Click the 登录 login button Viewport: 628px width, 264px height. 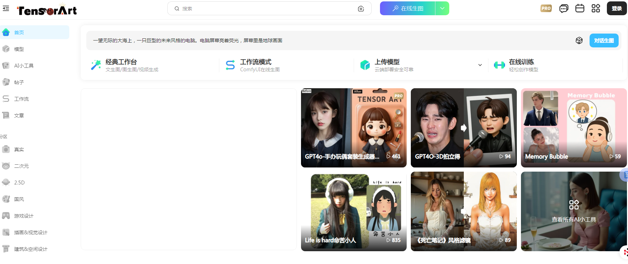tap(616, 8)
